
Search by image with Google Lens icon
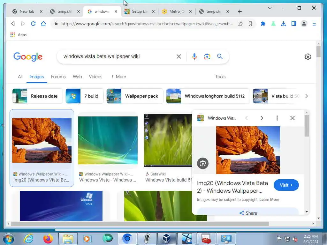point(207,56)
